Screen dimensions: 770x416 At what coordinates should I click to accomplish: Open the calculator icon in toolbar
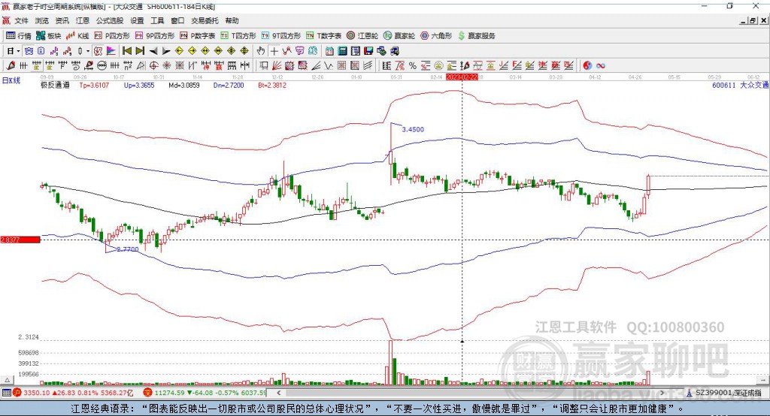[342, 51]
